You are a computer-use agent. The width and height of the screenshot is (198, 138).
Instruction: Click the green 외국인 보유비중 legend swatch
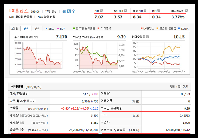(x=74, y=28)
